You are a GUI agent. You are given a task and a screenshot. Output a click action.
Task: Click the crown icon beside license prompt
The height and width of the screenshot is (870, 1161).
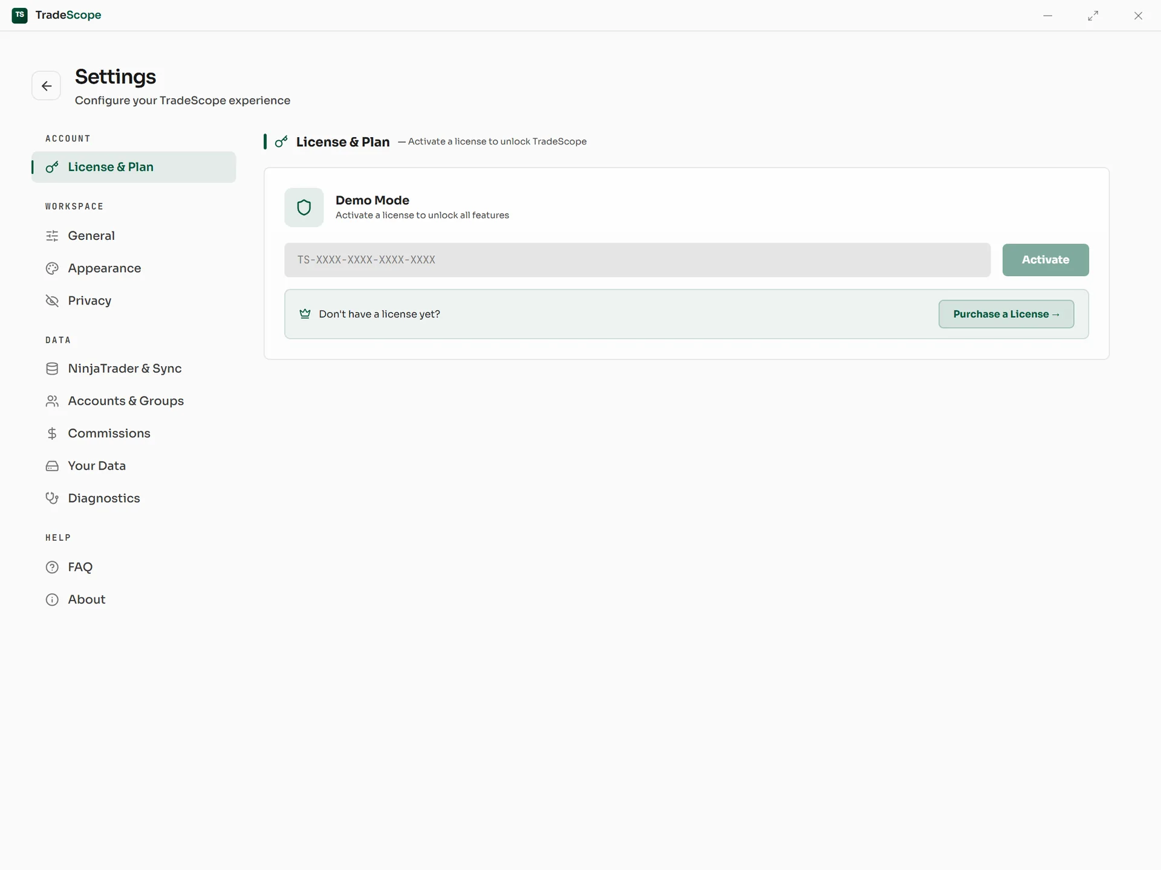point(305,314)
